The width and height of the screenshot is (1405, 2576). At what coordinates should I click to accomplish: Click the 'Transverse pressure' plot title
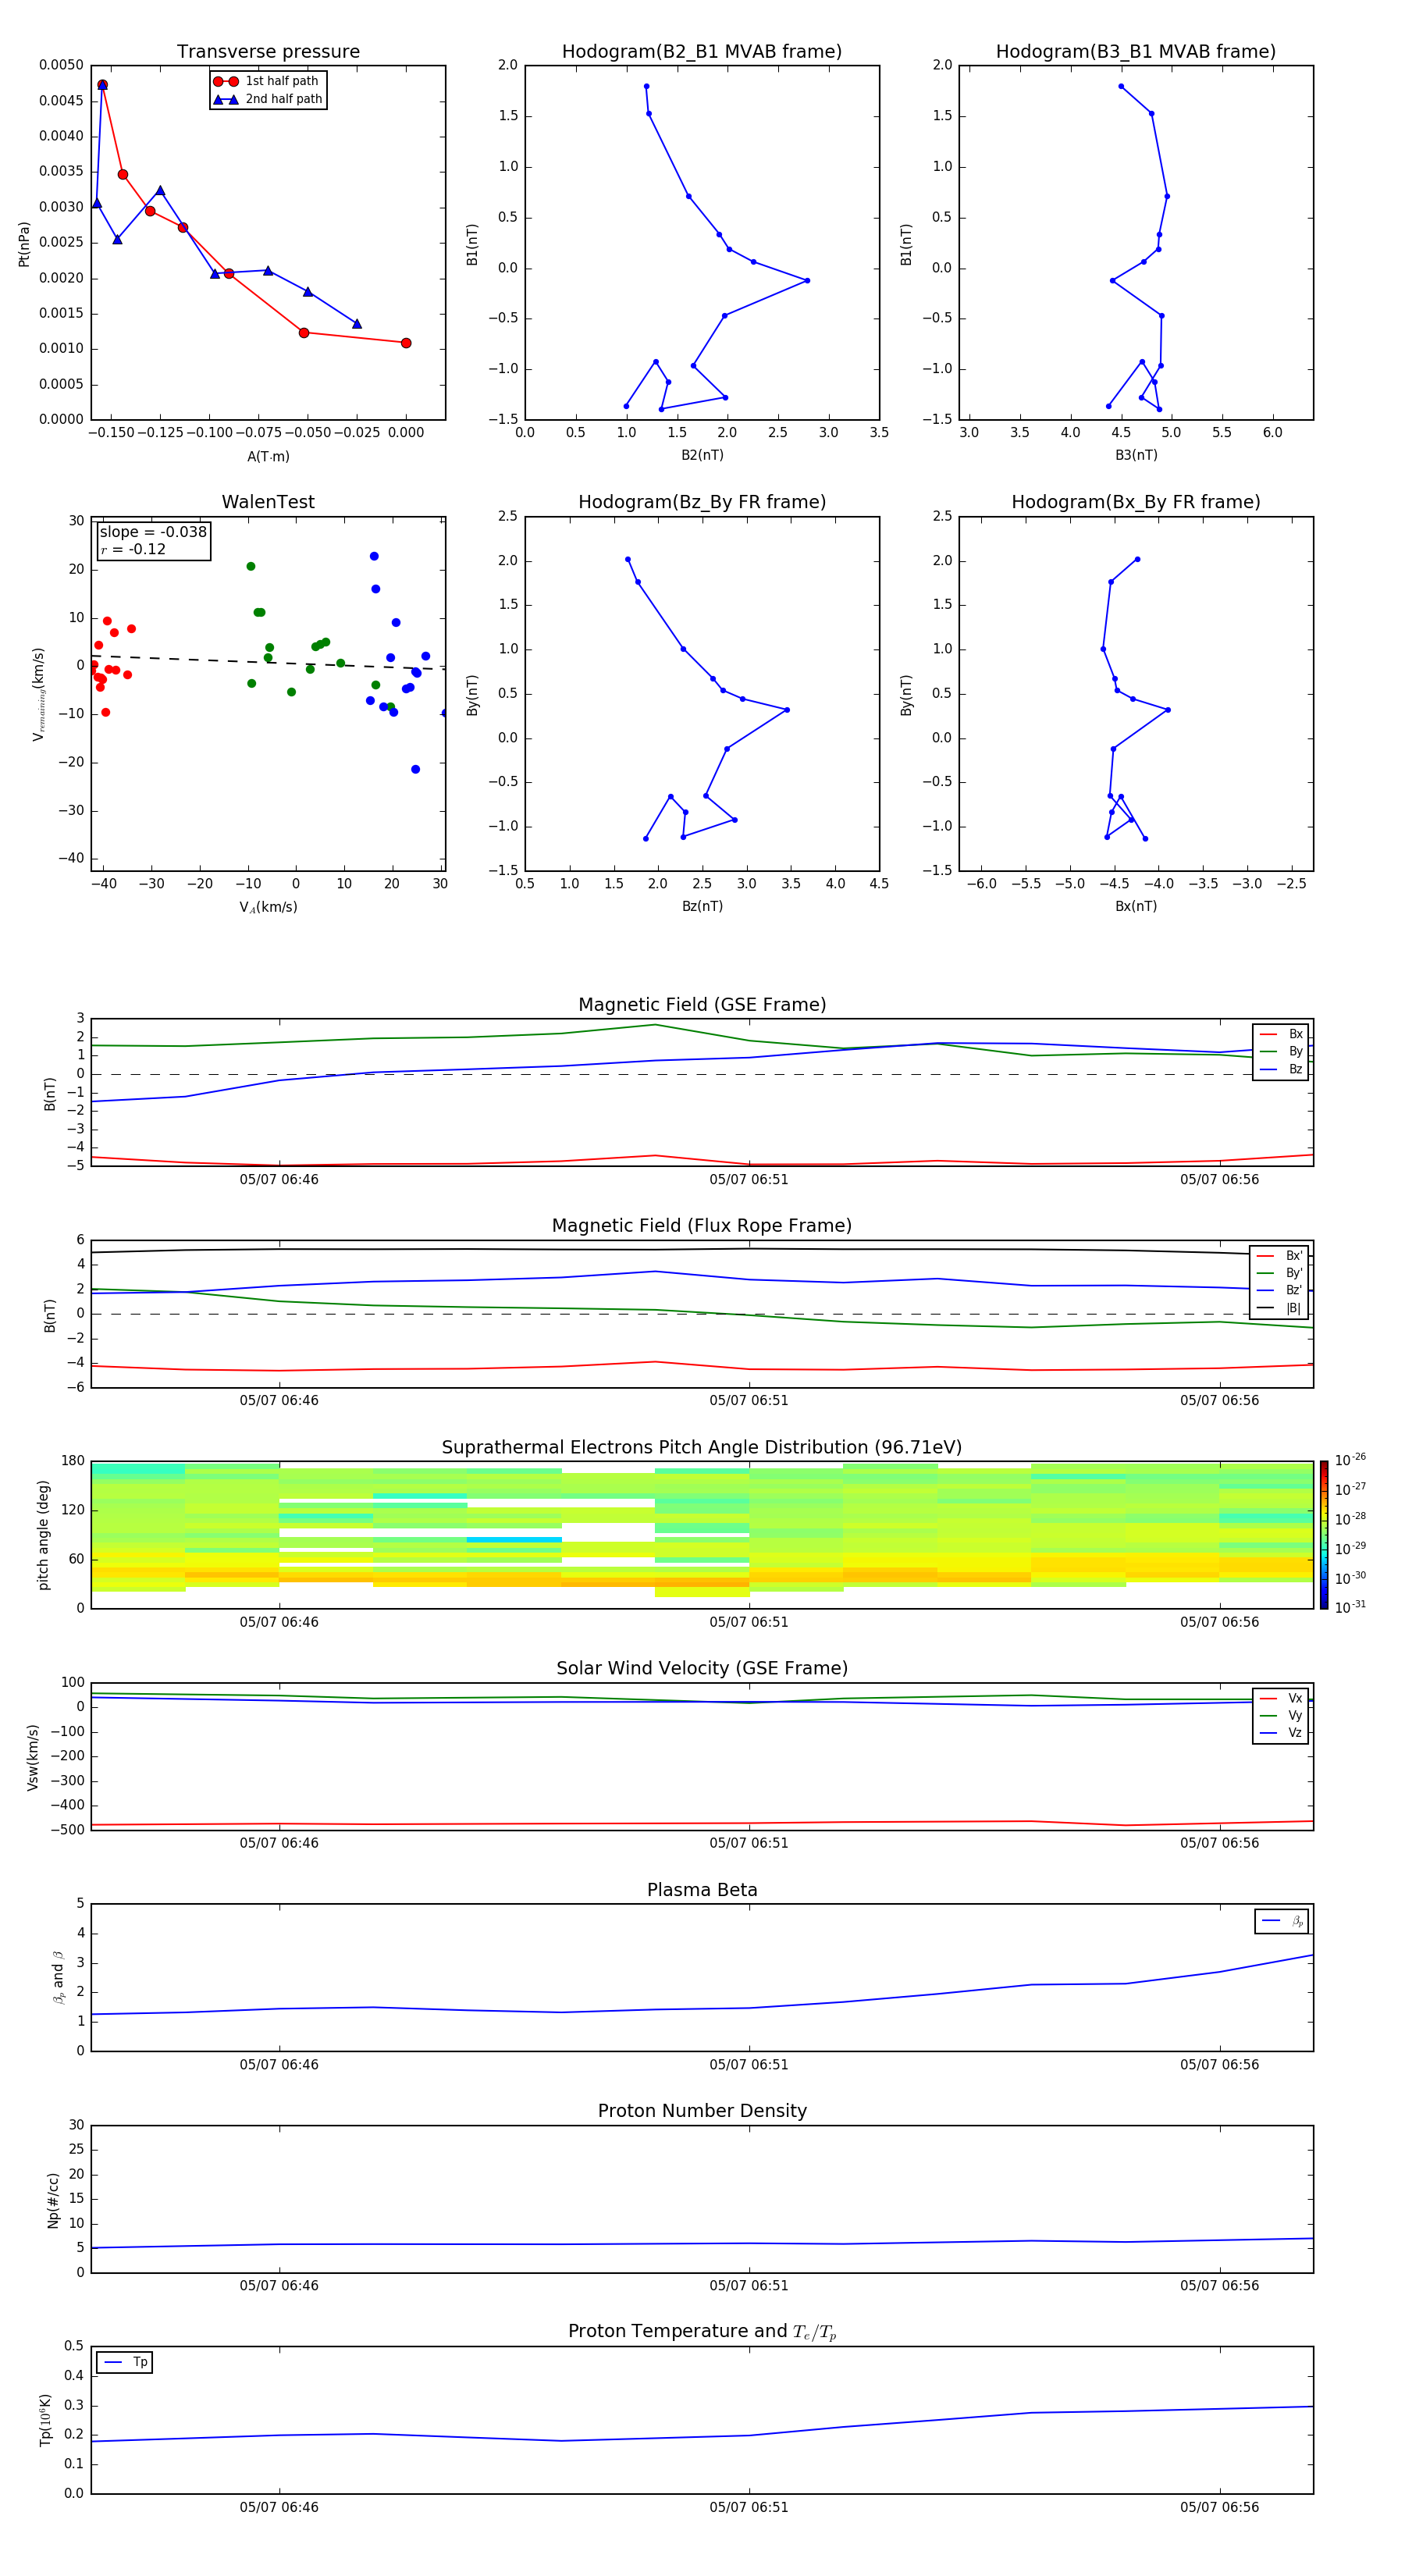268,52
